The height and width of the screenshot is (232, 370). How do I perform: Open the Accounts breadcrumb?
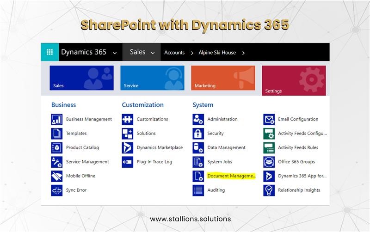tap(174, 53)
